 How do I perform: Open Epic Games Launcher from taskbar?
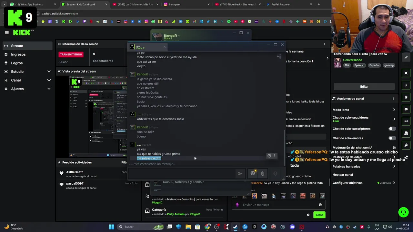(x=254, y=227)
